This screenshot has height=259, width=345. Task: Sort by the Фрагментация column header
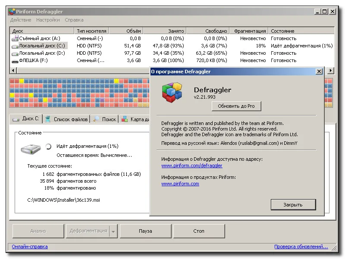click(249, 31)
